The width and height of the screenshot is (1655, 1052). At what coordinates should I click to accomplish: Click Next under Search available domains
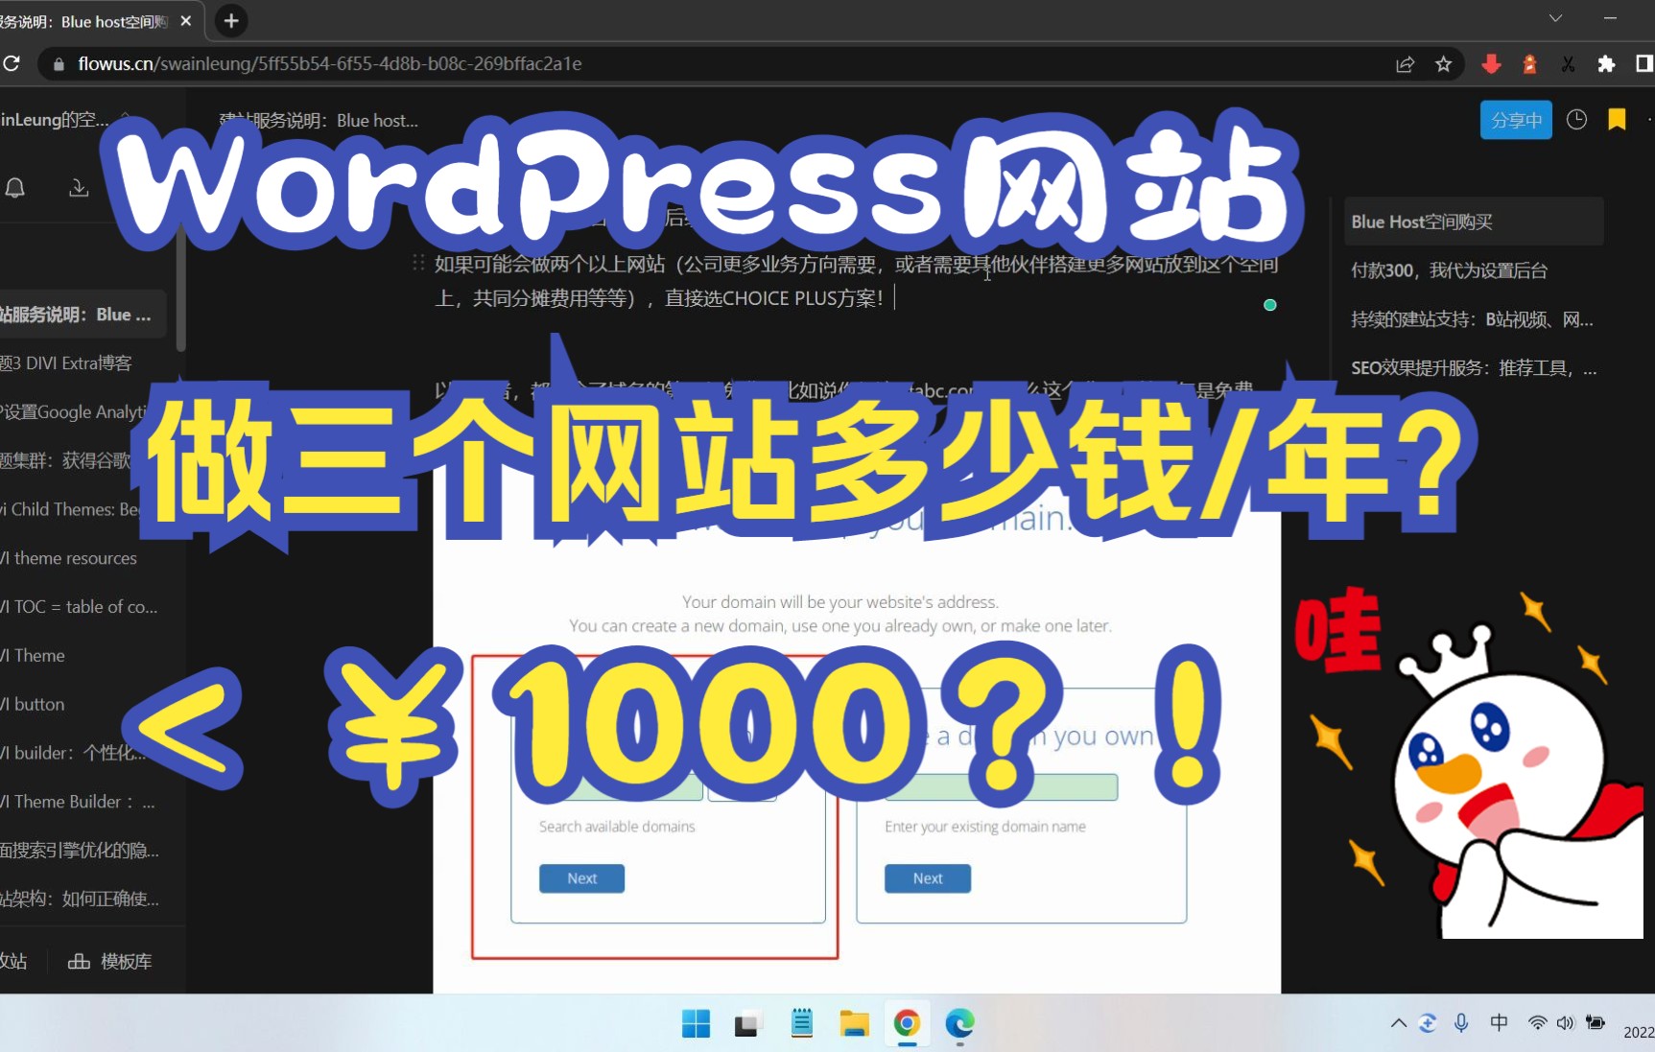[581, 877]
